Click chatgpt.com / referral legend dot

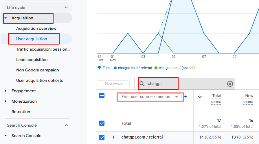(115, 68)
